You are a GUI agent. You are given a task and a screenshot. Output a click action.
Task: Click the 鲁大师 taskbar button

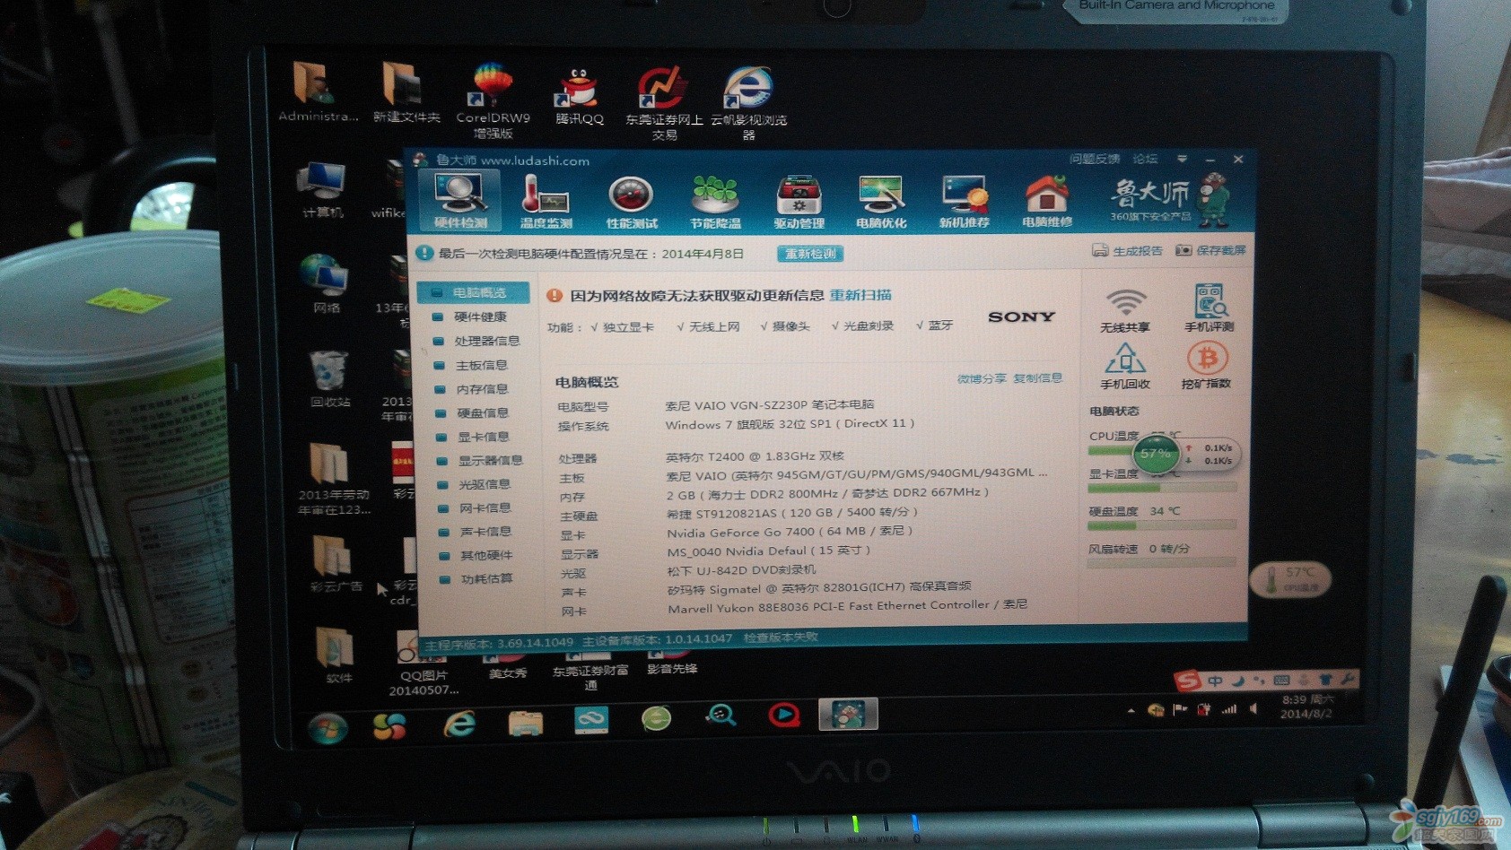(x=848, y=715)
